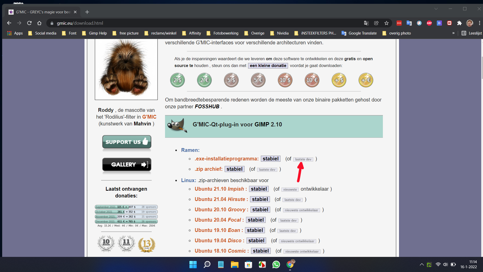The height and width of the screenshot is (272, 483).
Task: Open the taskbar clock and date
Action: [469, 264]
